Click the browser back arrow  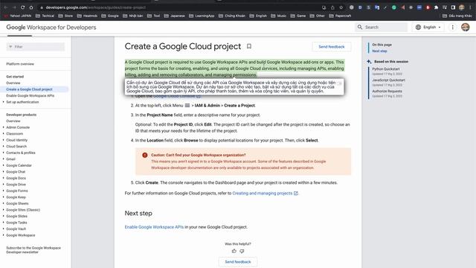click(5, 7)
